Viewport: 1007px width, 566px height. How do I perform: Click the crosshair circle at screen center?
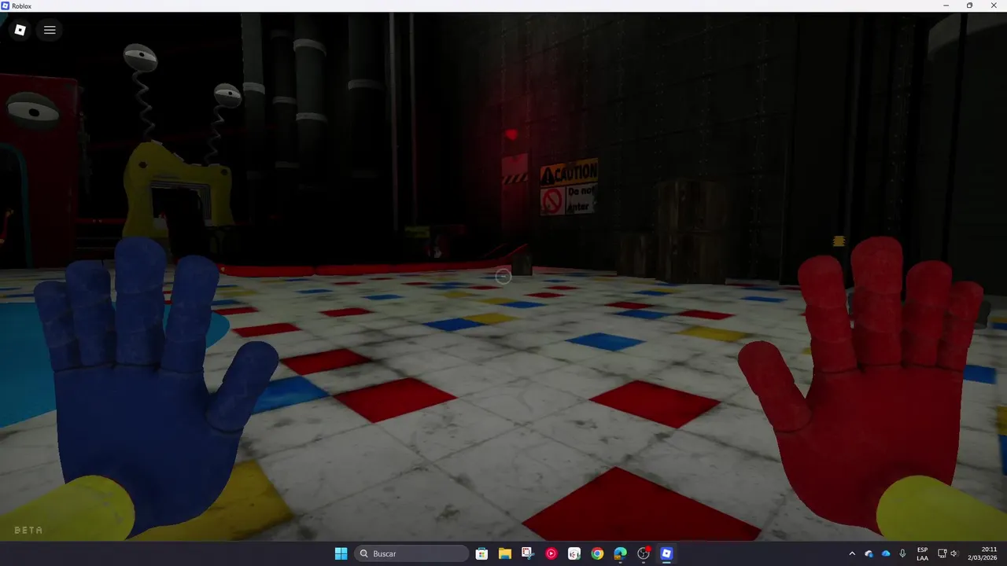[503, 276]
